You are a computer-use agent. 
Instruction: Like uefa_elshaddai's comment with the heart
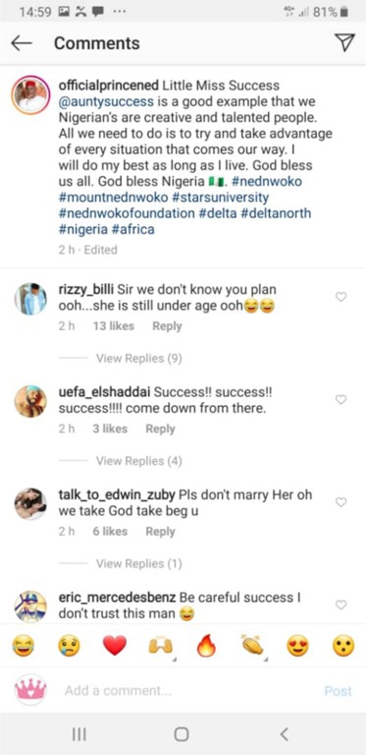pos(340,400)
